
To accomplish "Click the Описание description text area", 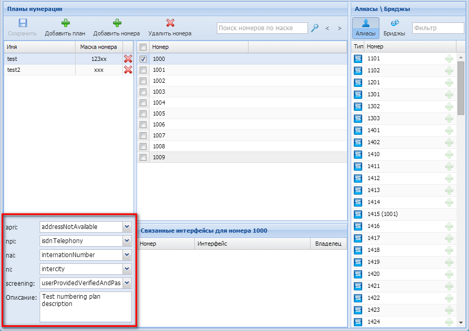I will click(x=85, y=307).
